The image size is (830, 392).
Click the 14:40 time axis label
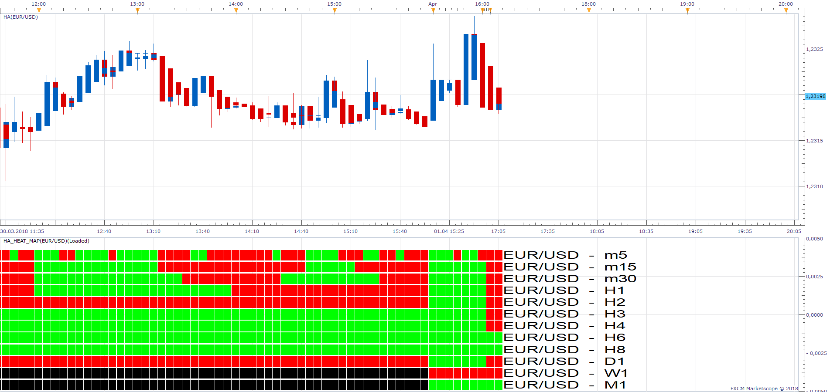click(301, 231)
